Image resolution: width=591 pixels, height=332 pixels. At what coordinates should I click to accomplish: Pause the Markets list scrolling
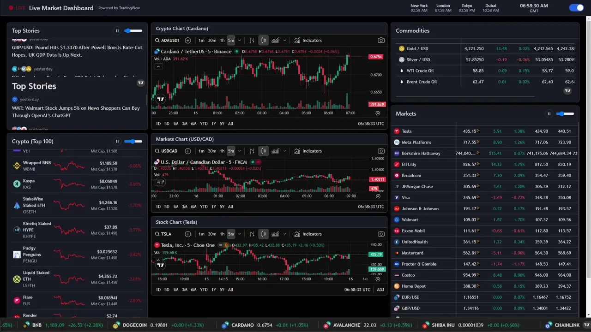tap(549, 114)
